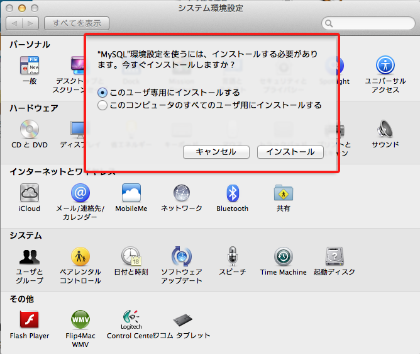Click the システム section heading
420x354 pixels.
pos(26,236)
